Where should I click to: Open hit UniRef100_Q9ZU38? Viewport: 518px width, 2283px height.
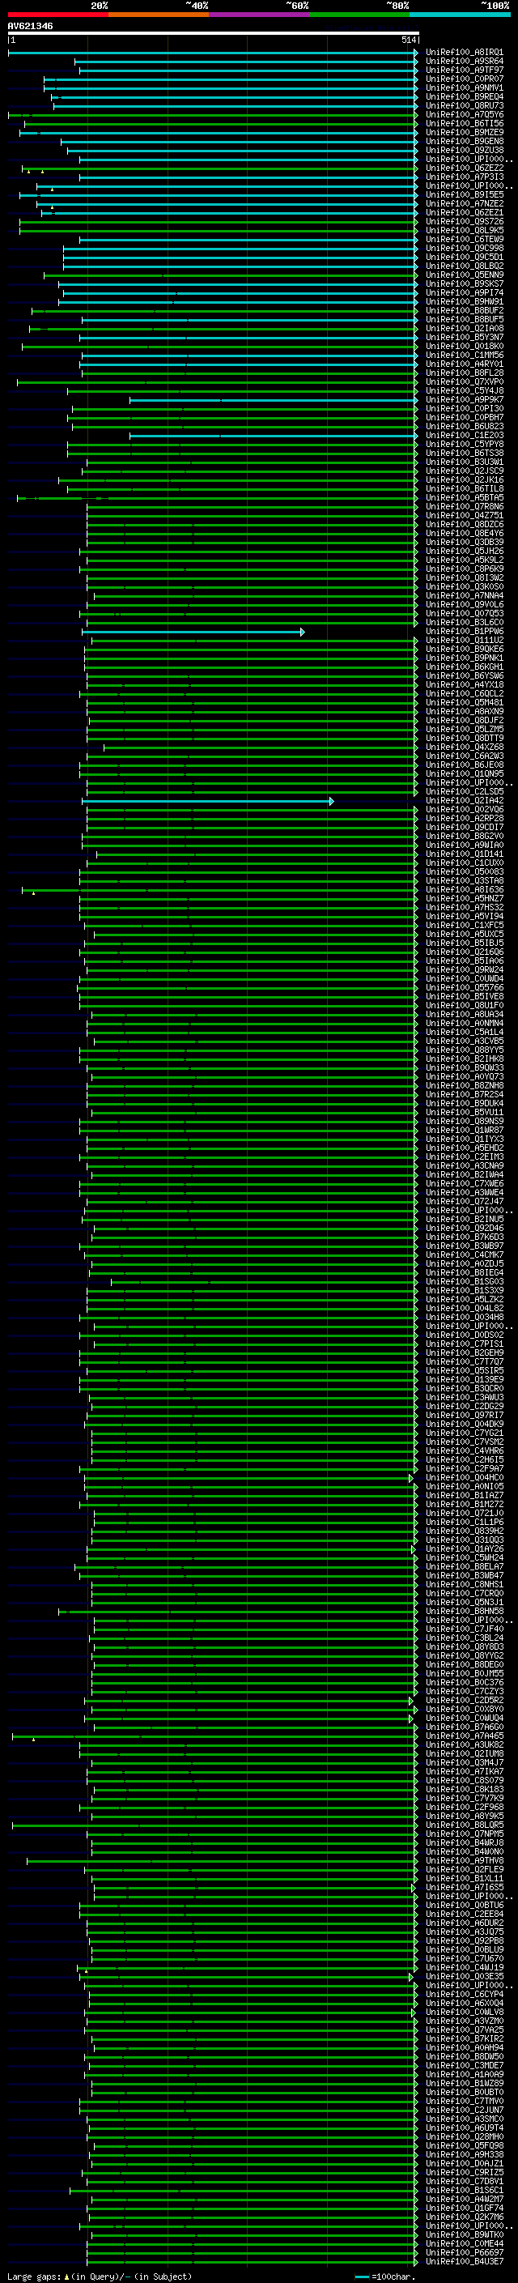click(464, 150)
